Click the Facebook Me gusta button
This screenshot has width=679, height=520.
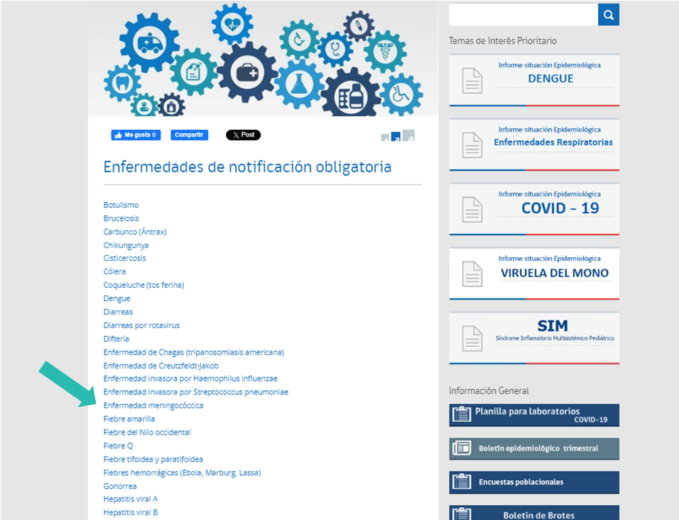pos(136,135)
